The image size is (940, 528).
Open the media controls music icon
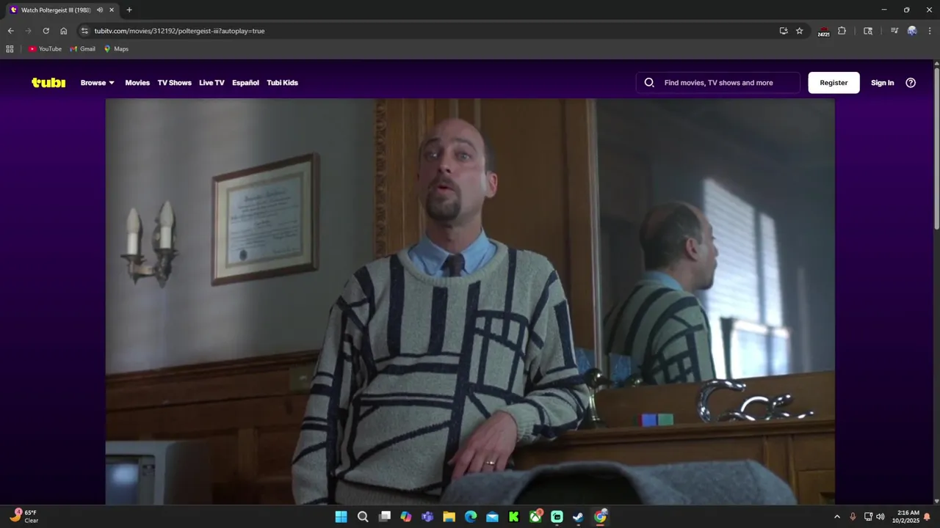894,31
